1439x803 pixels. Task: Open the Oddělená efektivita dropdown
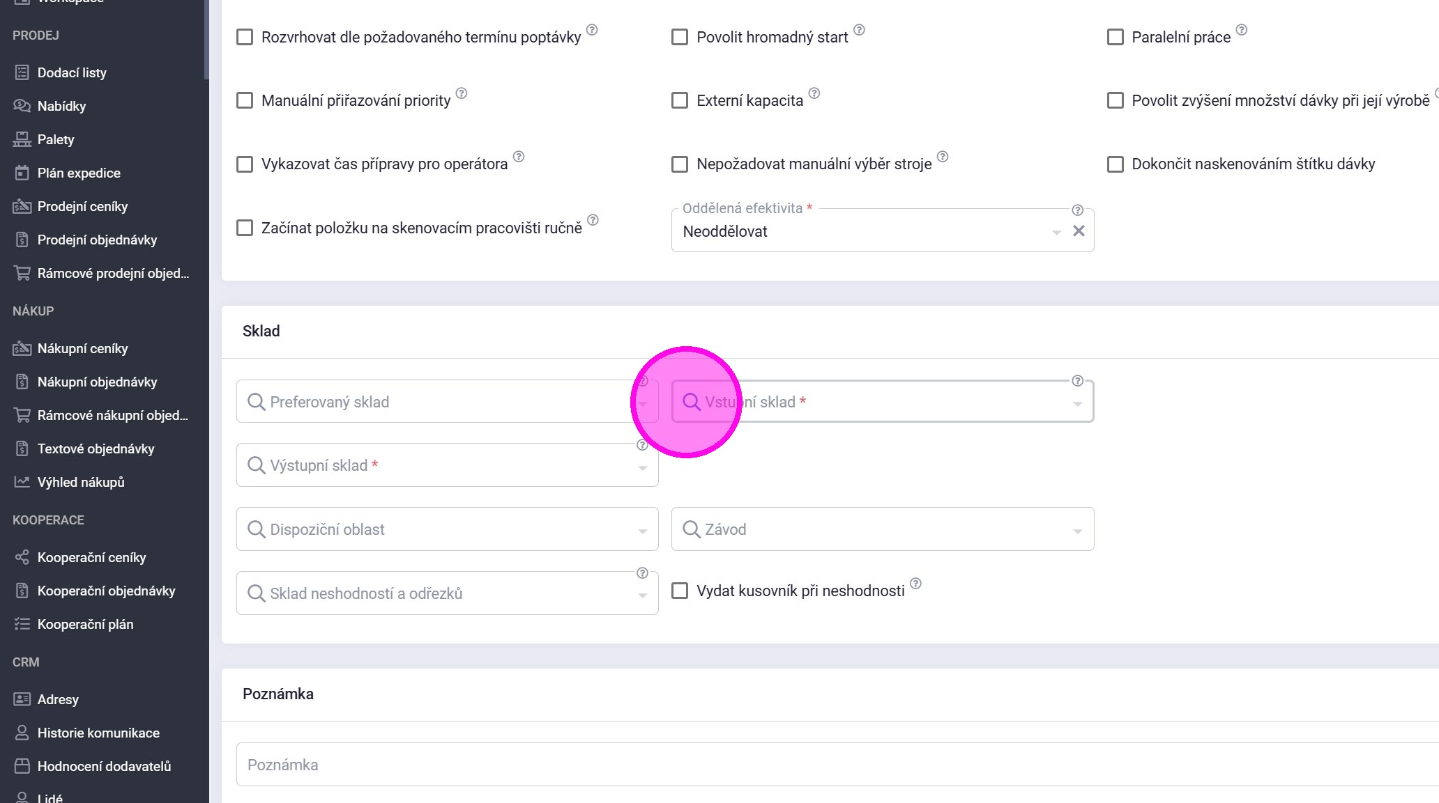1056,232
